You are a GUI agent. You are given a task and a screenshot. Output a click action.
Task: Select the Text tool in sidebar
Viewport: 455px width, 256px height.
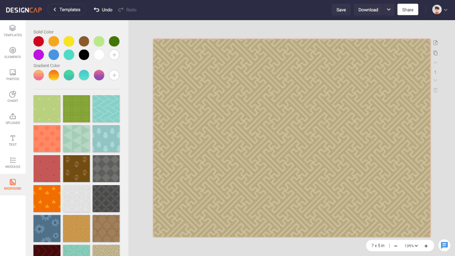(x=12, y=140)
